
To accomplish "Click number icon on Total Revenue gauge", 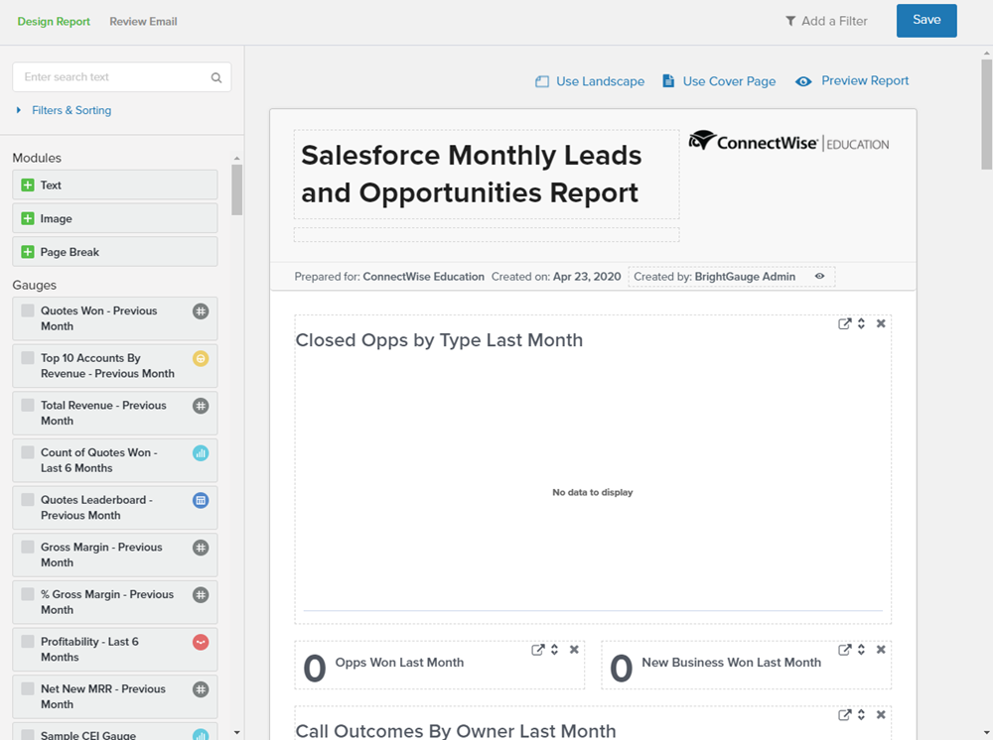I will pyautogui.click(x=201, y=406).
